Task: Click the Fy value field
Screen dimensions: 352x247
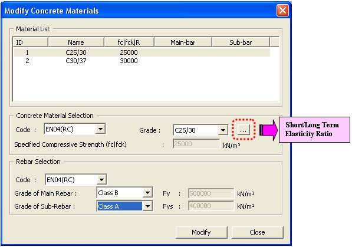Action: (211, 193)
